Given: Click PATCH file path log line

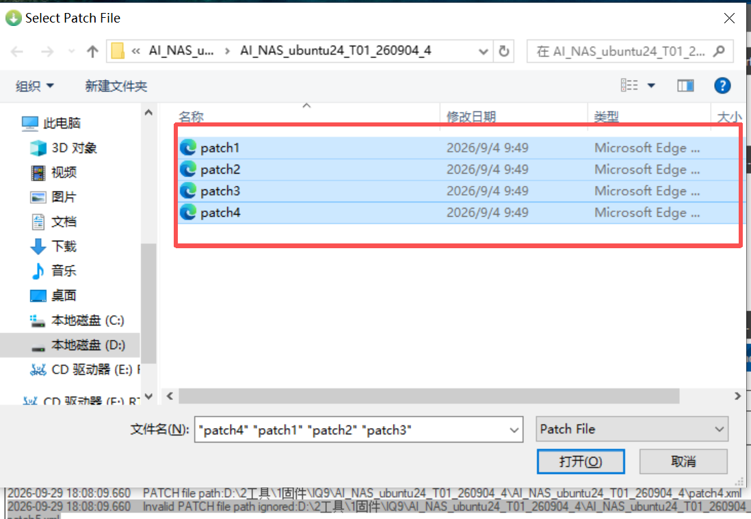Looking at the screenshot, I should pos(375,493).
